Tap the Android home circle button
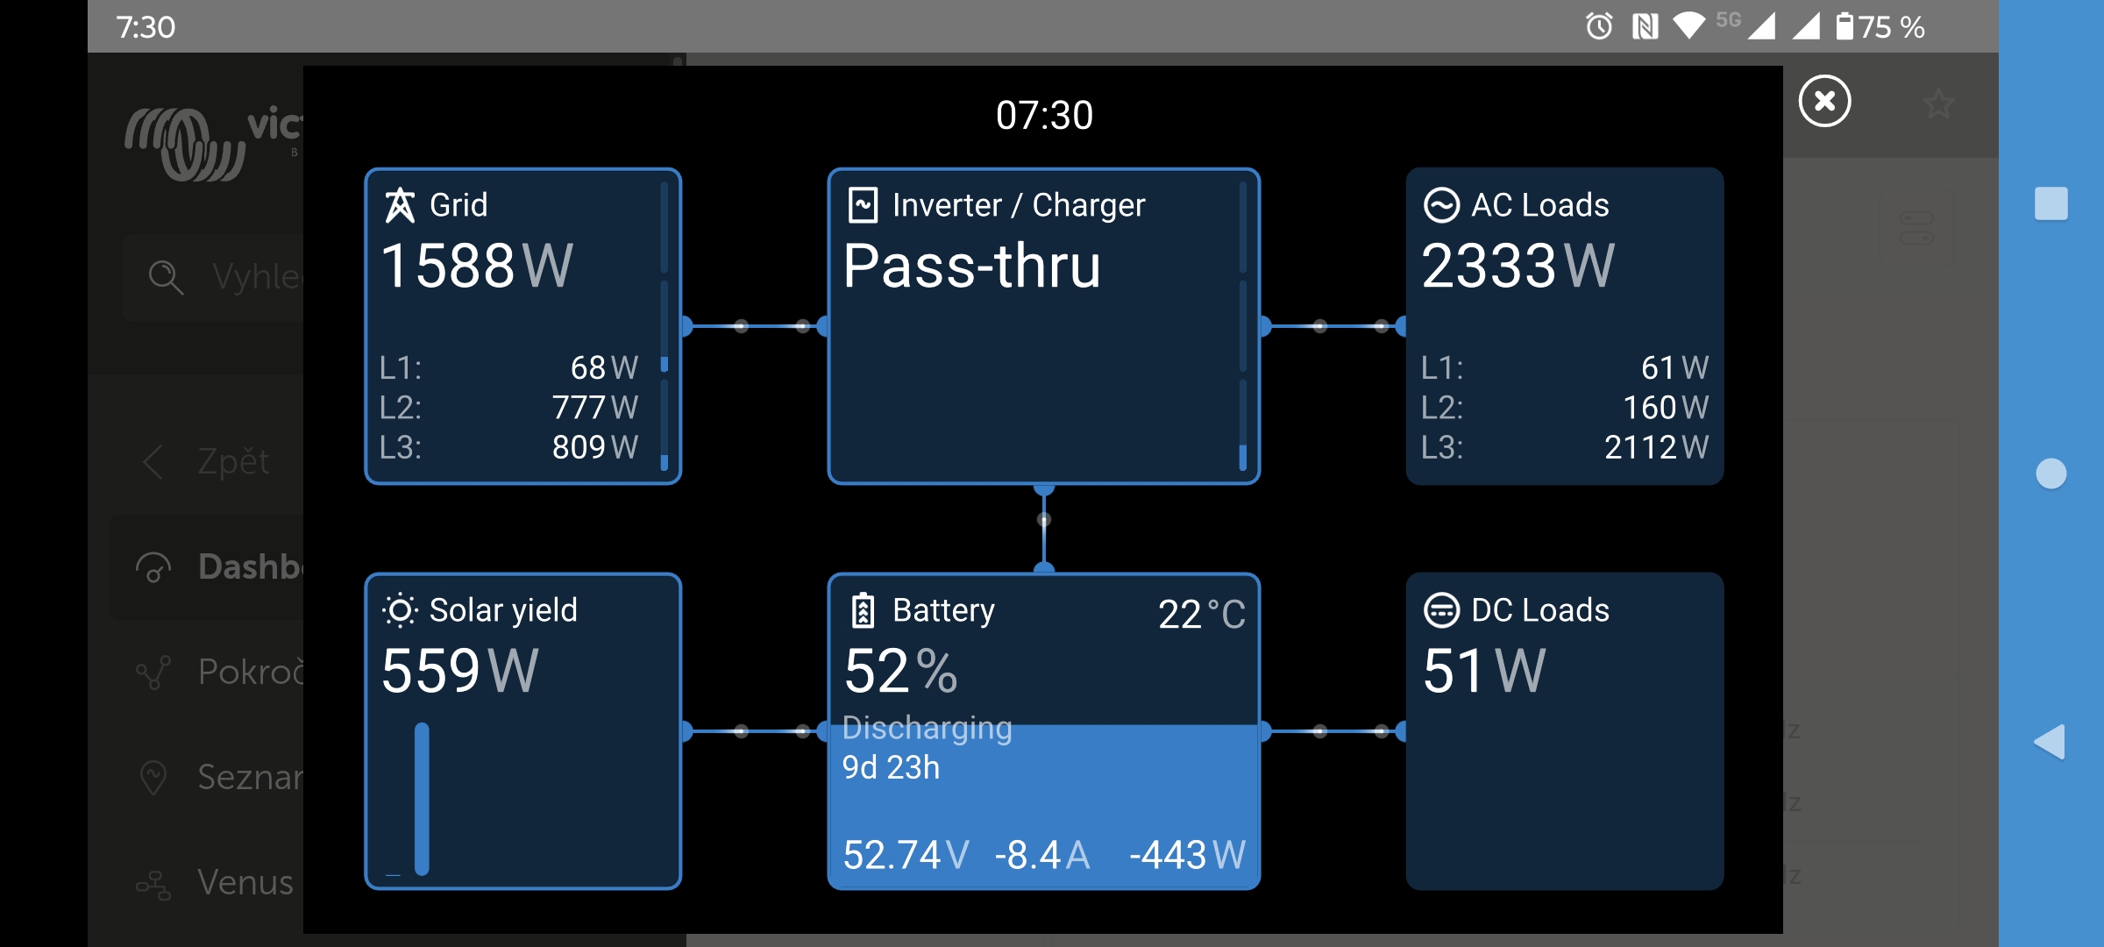Viewport: 2104px width, 947px height. [2051, 473]
